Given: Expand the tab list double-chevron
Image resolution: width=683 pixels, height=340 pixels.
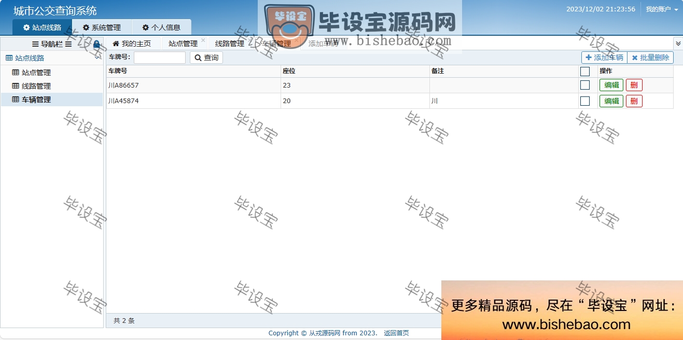Looking at the screenshot, I should [678, 44].
